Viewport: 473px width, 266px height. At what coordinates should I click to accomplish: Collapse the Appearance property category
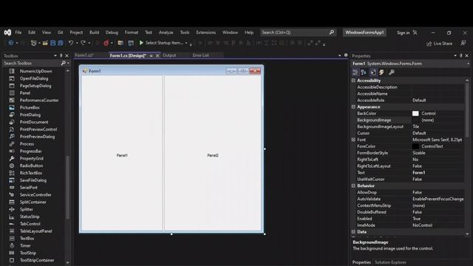pyautogui.click(x=353, y=106)
